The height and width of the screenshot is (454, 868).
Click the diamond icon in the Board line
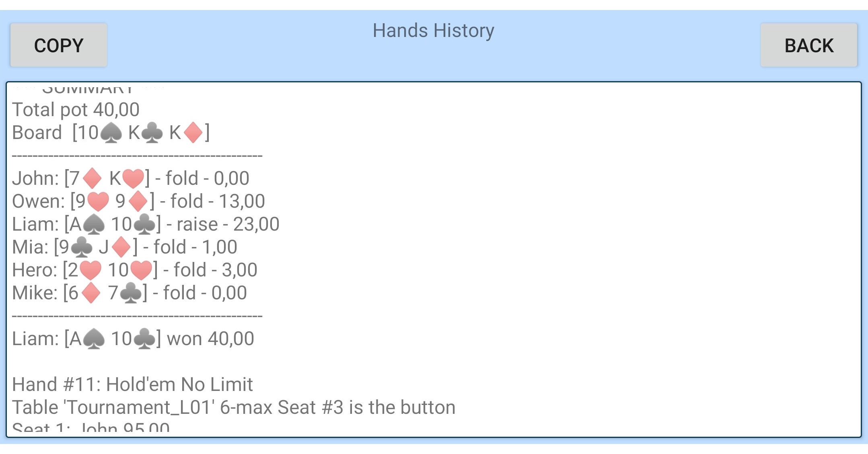pyautogui.click(x=193, y=133)
